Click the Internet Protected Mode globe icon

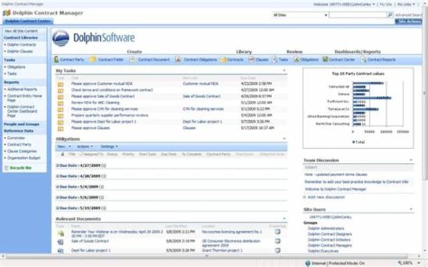(x=308, y=263)
